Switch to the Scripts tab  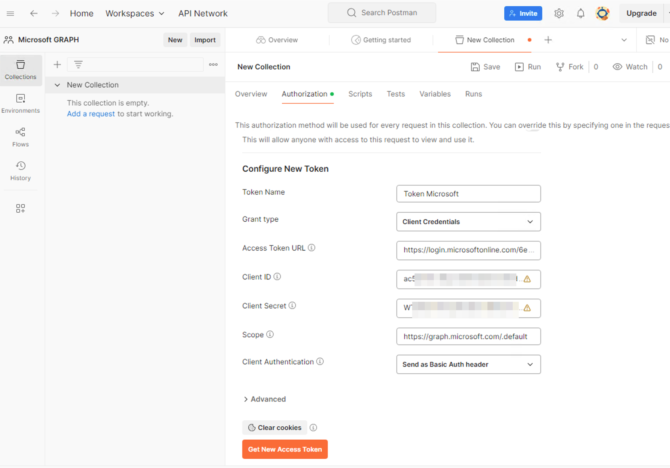click(x=360, y=94)
